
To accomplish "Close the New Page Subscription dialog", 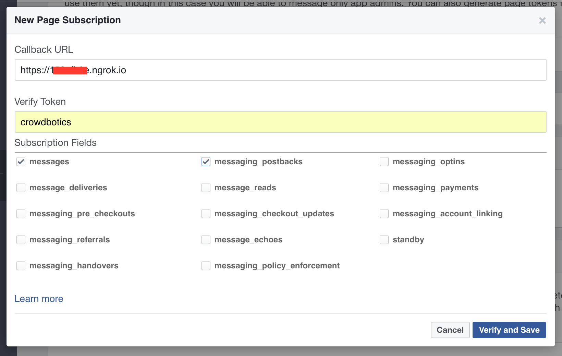I will [x=542, y=21].
